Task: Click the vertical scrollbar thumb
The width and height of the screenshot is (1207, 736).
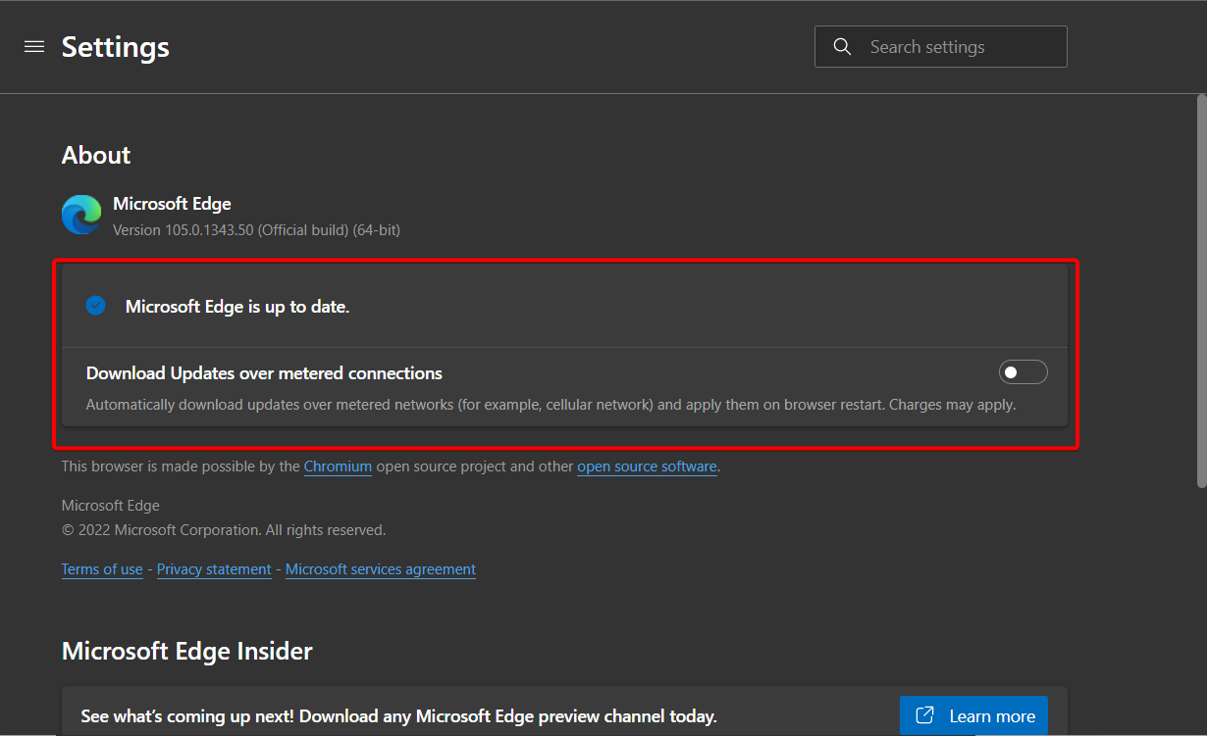Action: click(x=1201, y=291)
